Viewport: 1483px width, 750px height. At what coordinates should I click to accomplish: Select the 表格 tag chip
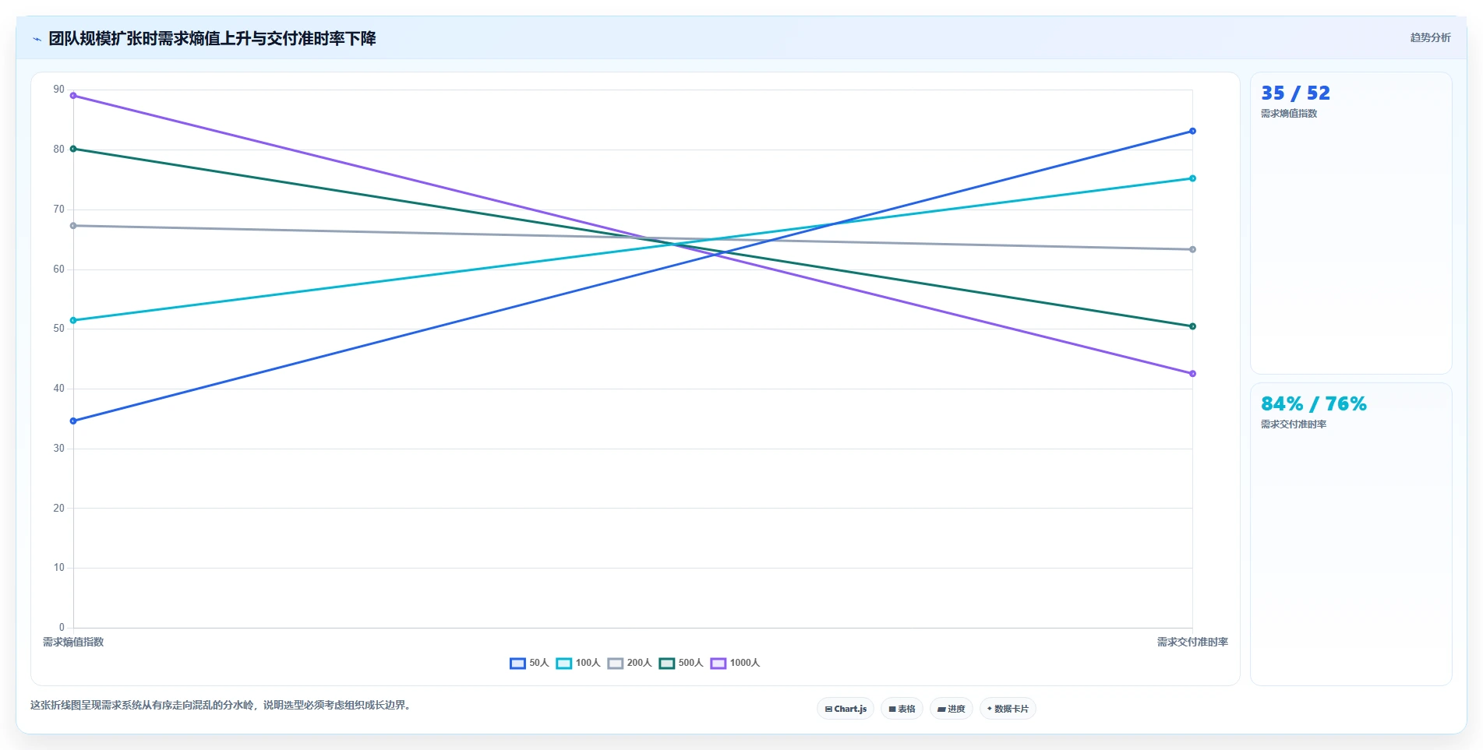coord(902,709)
